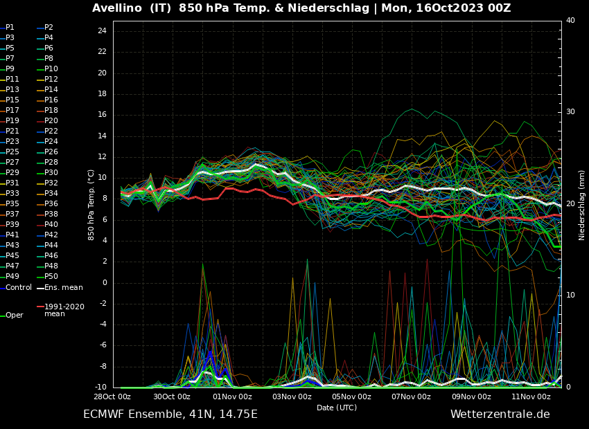Click the P25 legend label

12,152
